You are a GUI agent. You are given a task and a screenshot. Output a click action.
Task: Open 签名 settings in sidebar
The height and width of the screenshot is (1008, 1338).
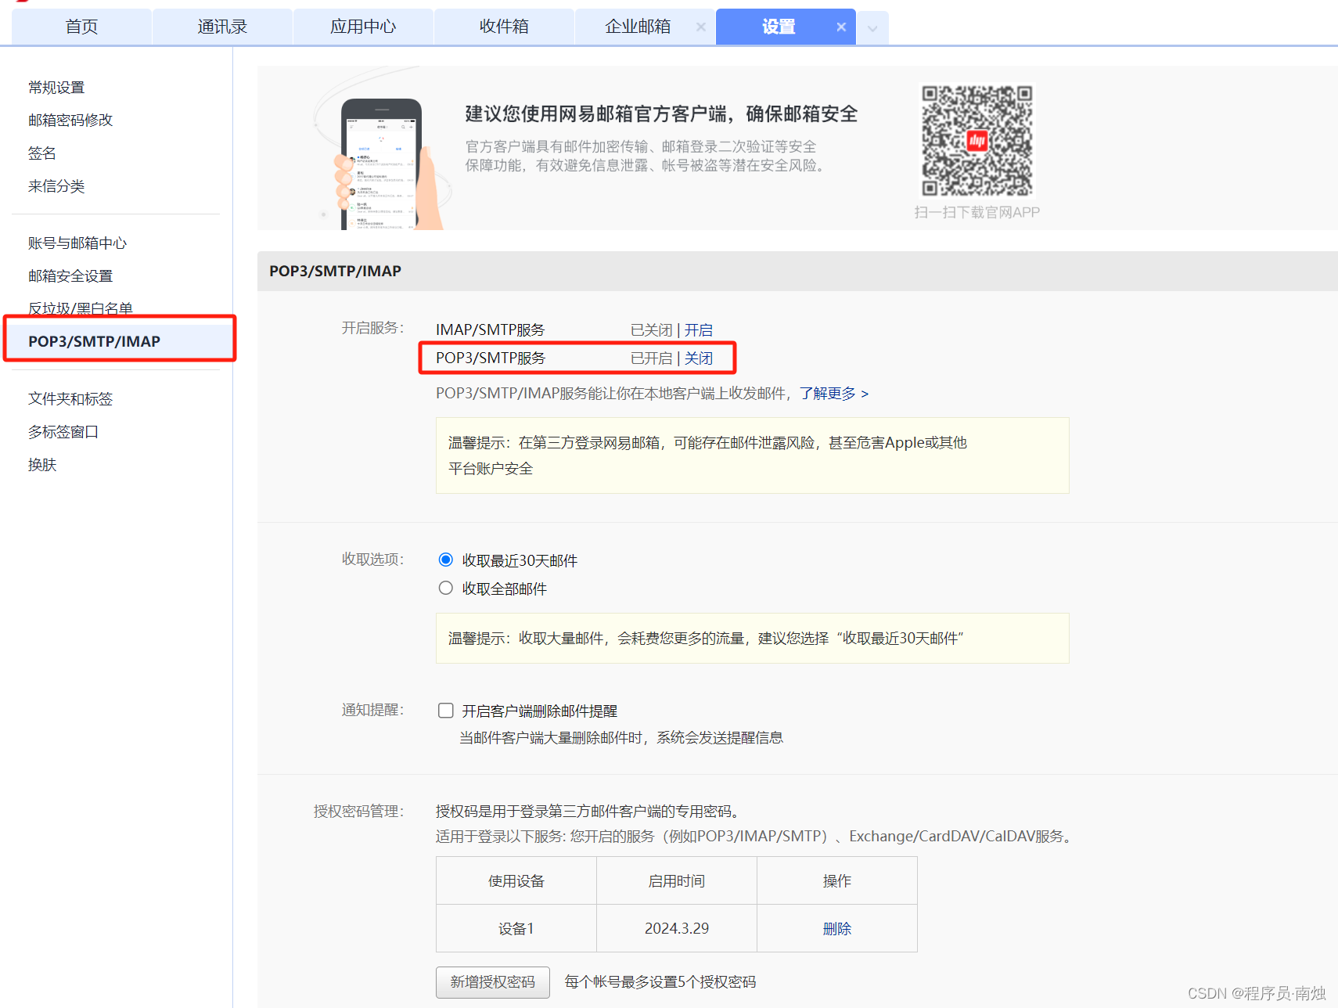(42, 153)
